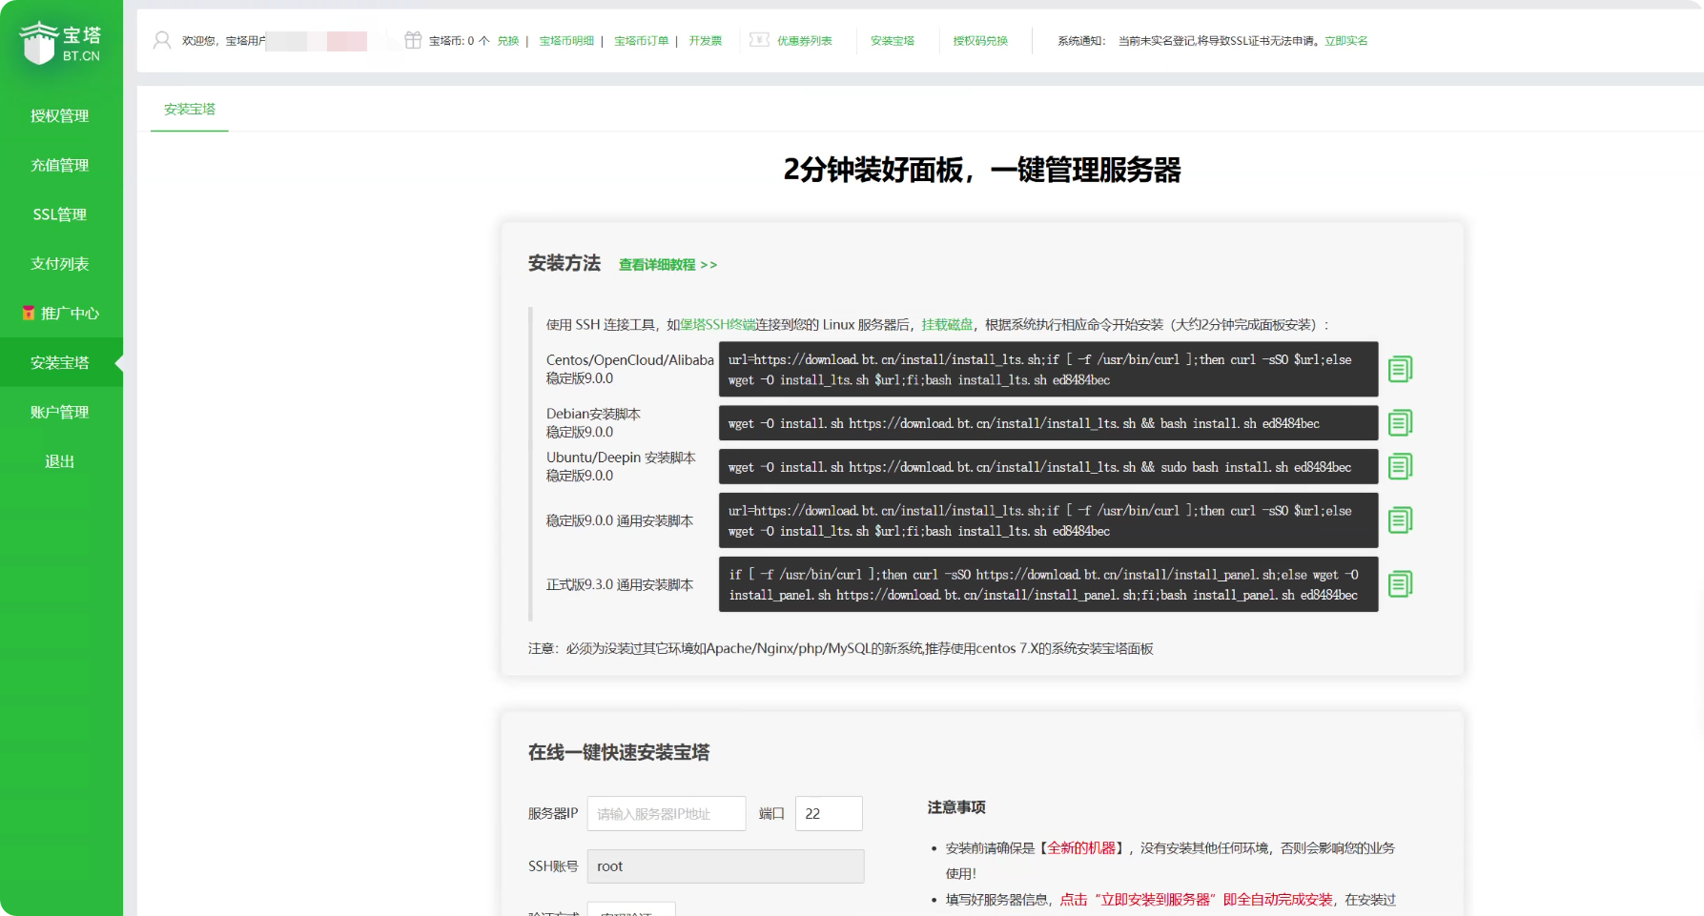Click the 服务器IP input field
This screenshot has width=1704, height=916.
tap(667, 814)
